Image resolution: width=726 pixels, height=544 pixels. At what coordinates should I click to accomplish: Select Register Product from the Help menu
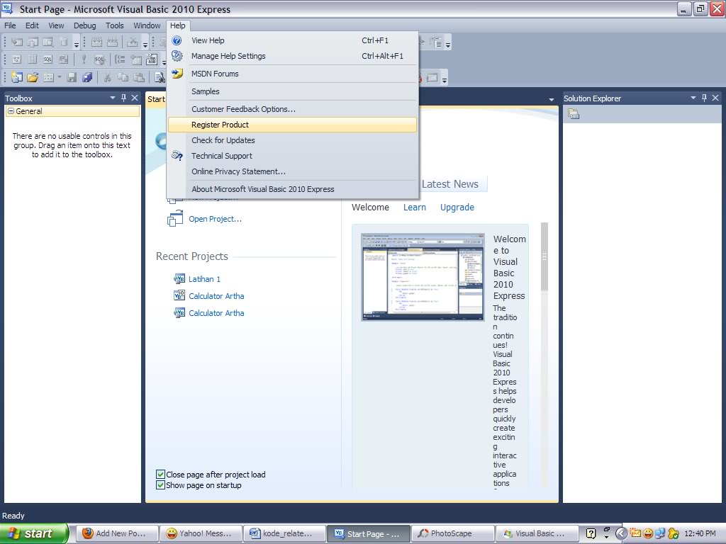point(292,125)
